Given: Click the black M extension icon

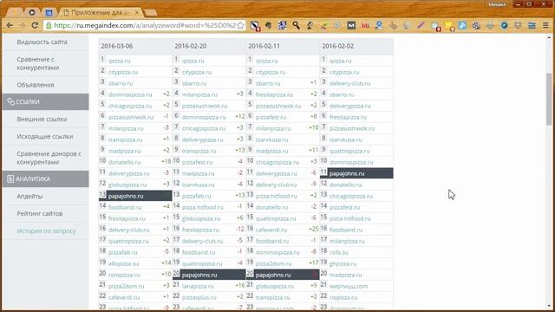Looking at the screenshot, I should click(351, 25).
